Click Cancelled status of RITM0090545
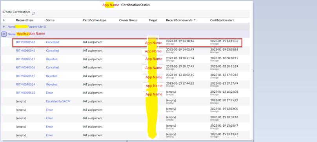This screenshot has width=317, height=142. (52, 50)
